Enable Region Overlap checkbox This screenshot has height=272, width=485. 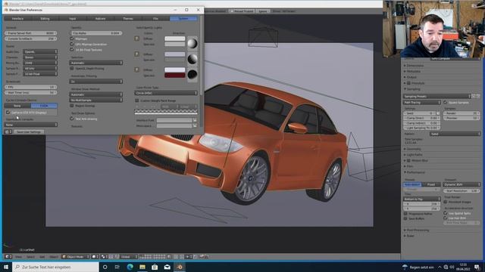pos(72,106)
